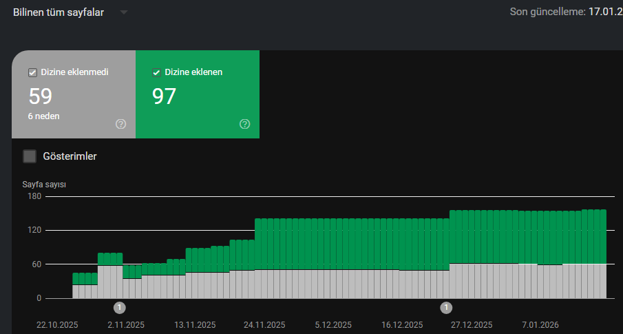Click the tallest green bar at chart end

click(604, 237)
